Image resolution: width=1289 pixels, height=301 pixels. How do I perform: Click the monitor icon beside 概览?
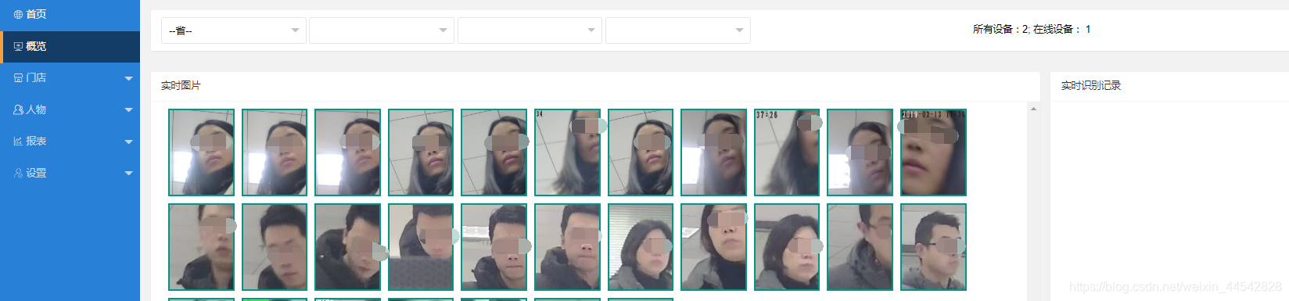pos(18,46)
